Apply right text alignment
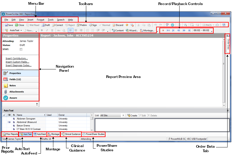Screen dimensions: 232x156 tap(81, 30)
